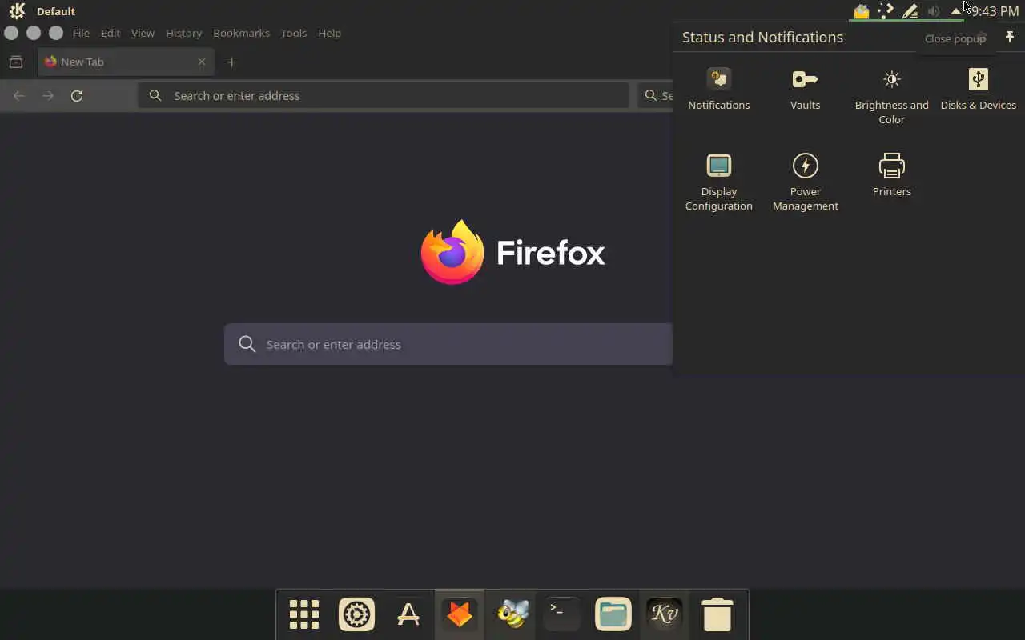Open System Settings gear from dock
This screenshot has width=1025, height=640.
[356, 614]
